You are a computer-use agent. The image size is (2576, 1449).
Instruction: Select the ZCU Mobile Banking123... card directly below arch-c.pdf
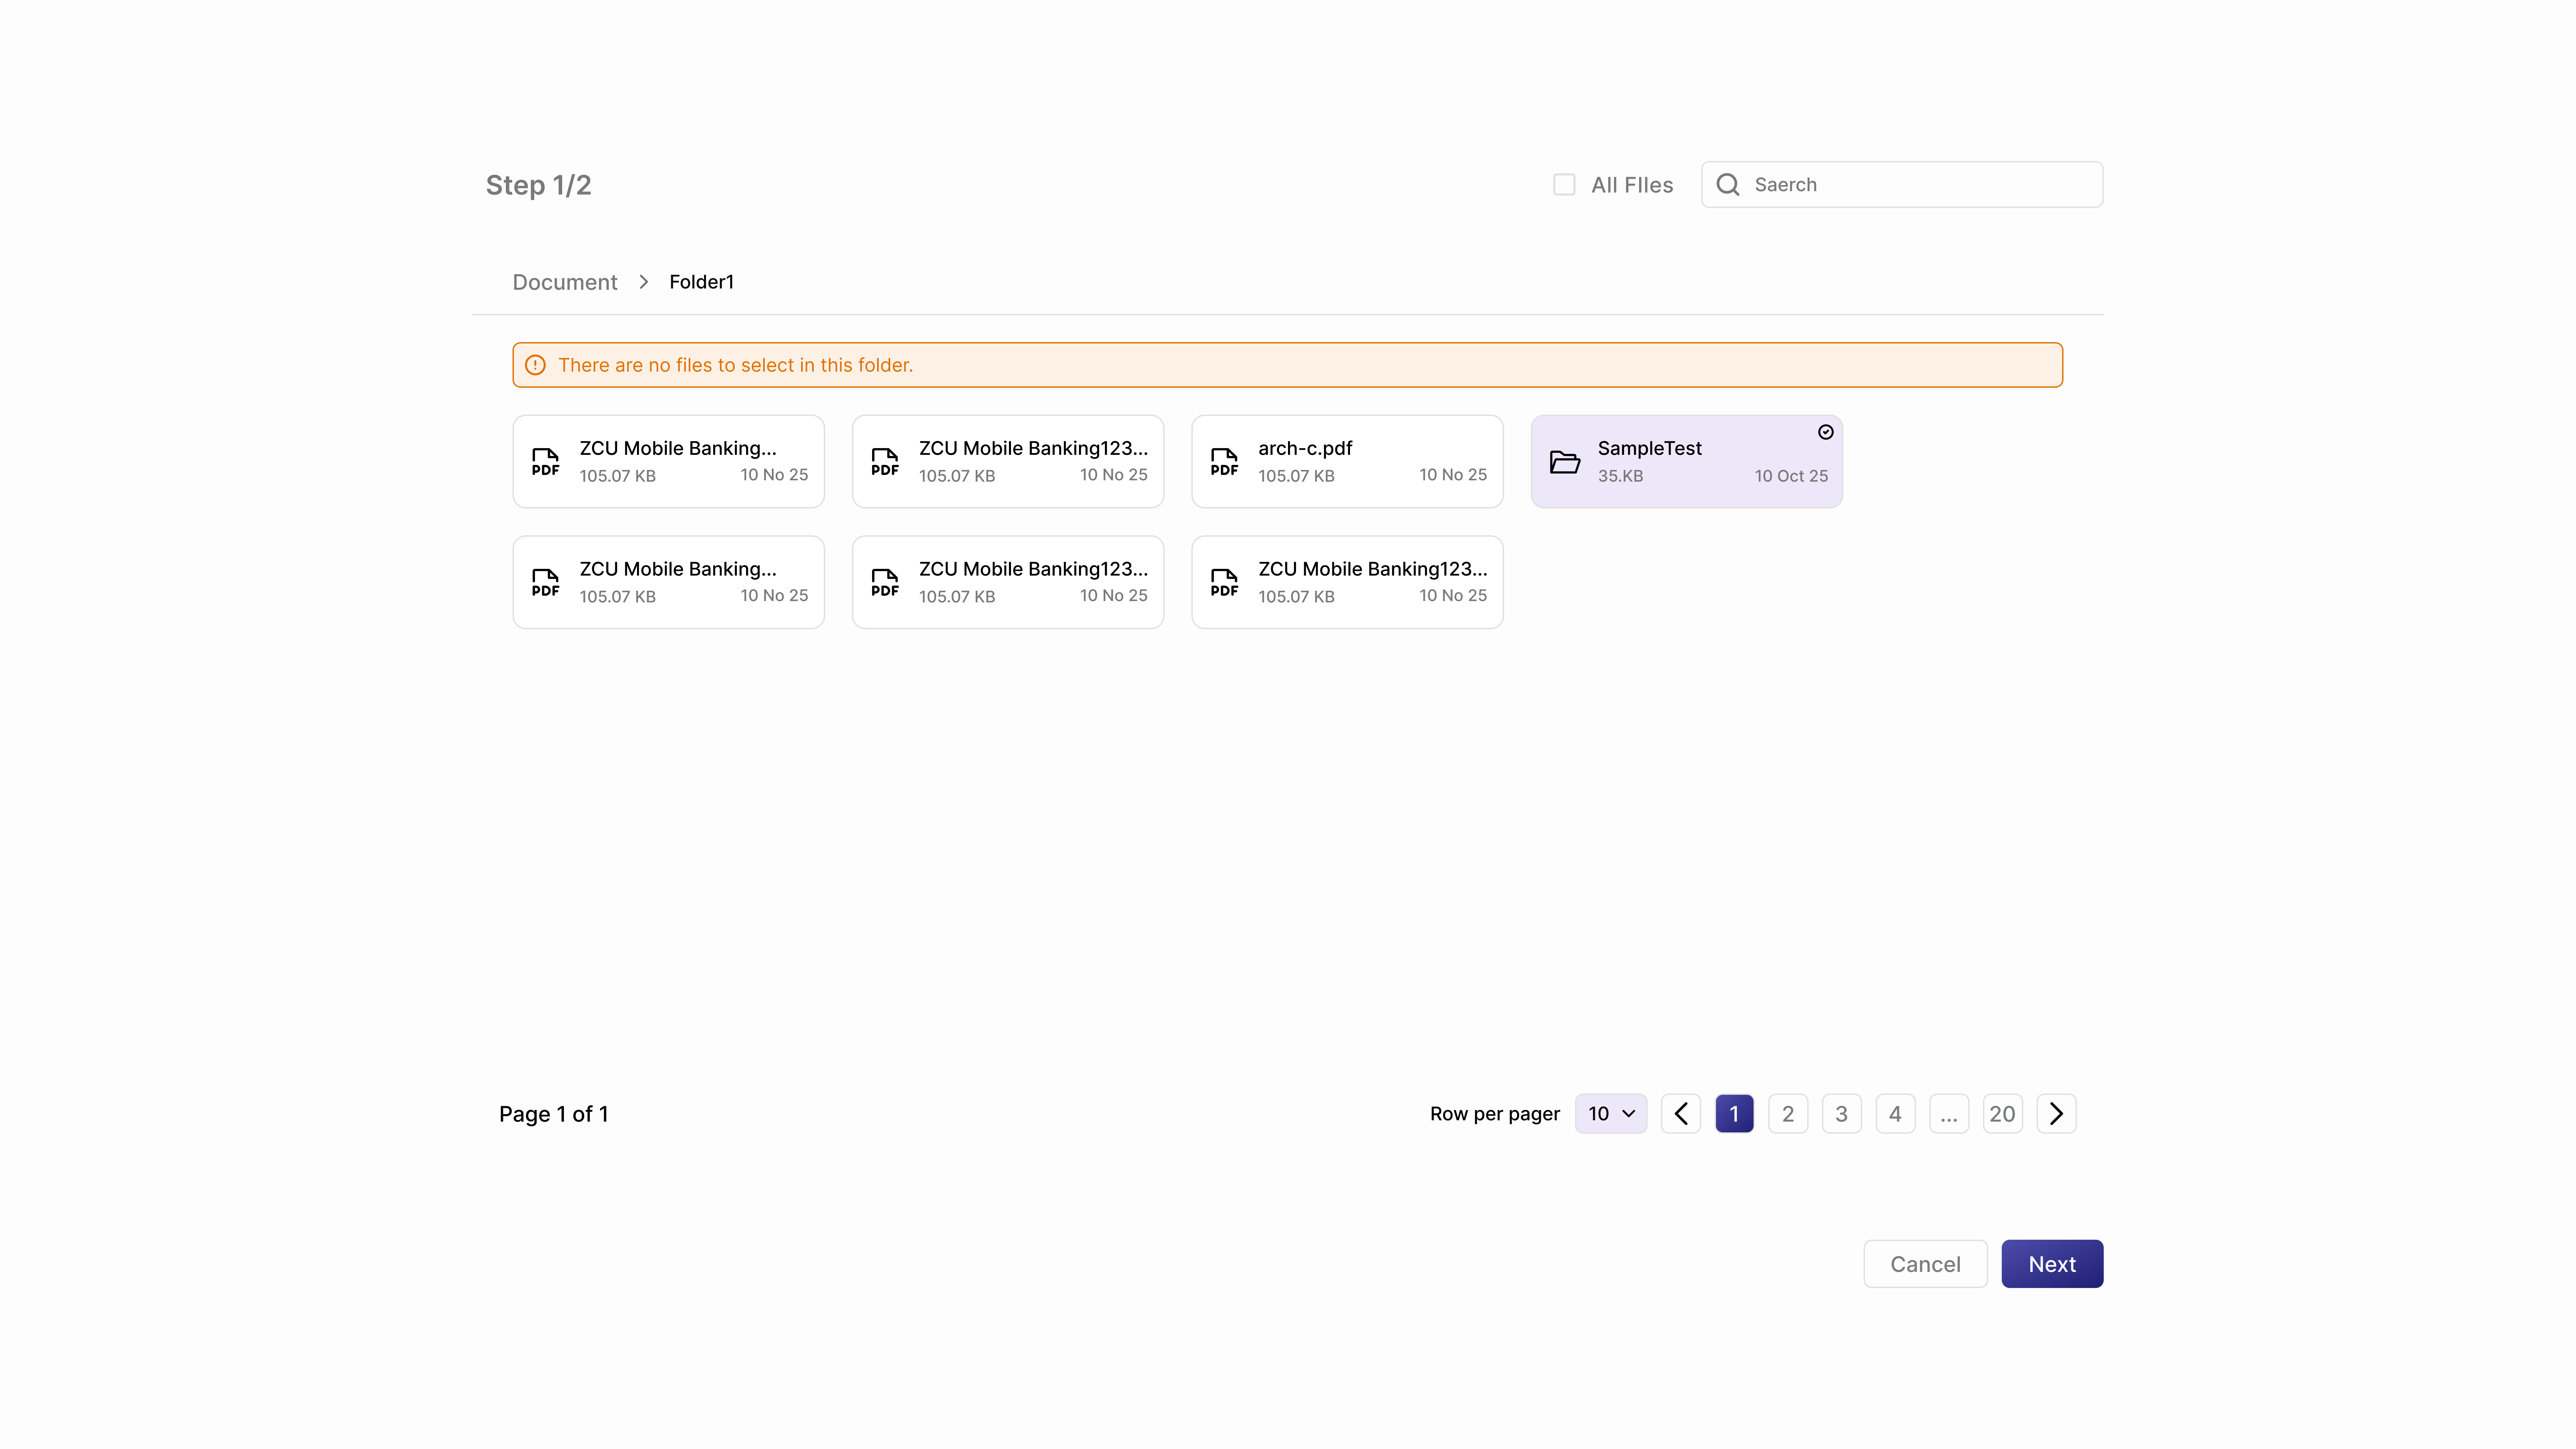pos(1347,582)
